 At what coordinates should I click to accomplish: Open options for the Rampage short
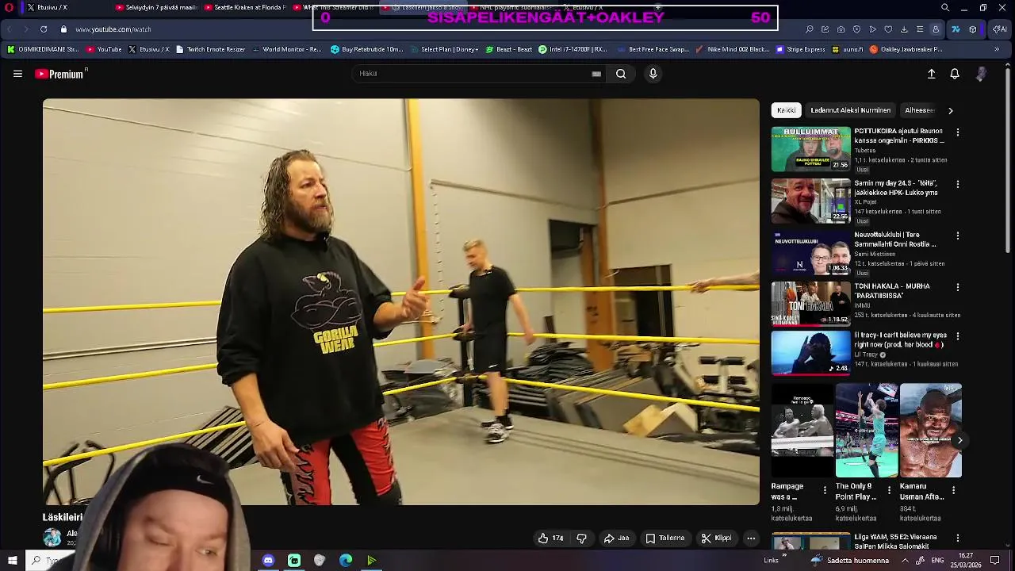click(825, 490)
